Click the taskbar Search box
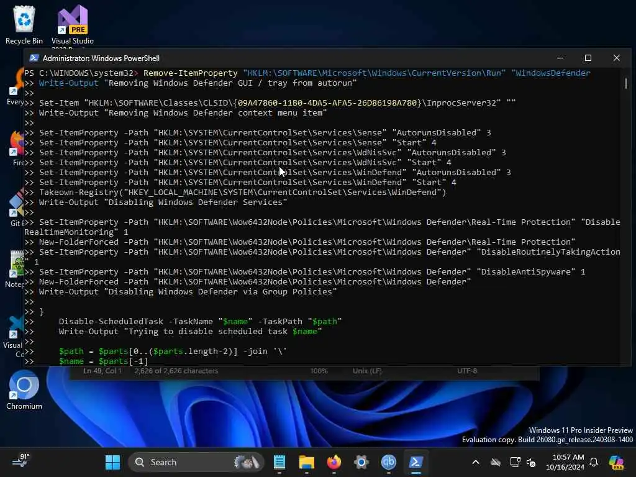The width and height of the screenshot is (636, 477). pyautogui.click(x=196, y=462)
